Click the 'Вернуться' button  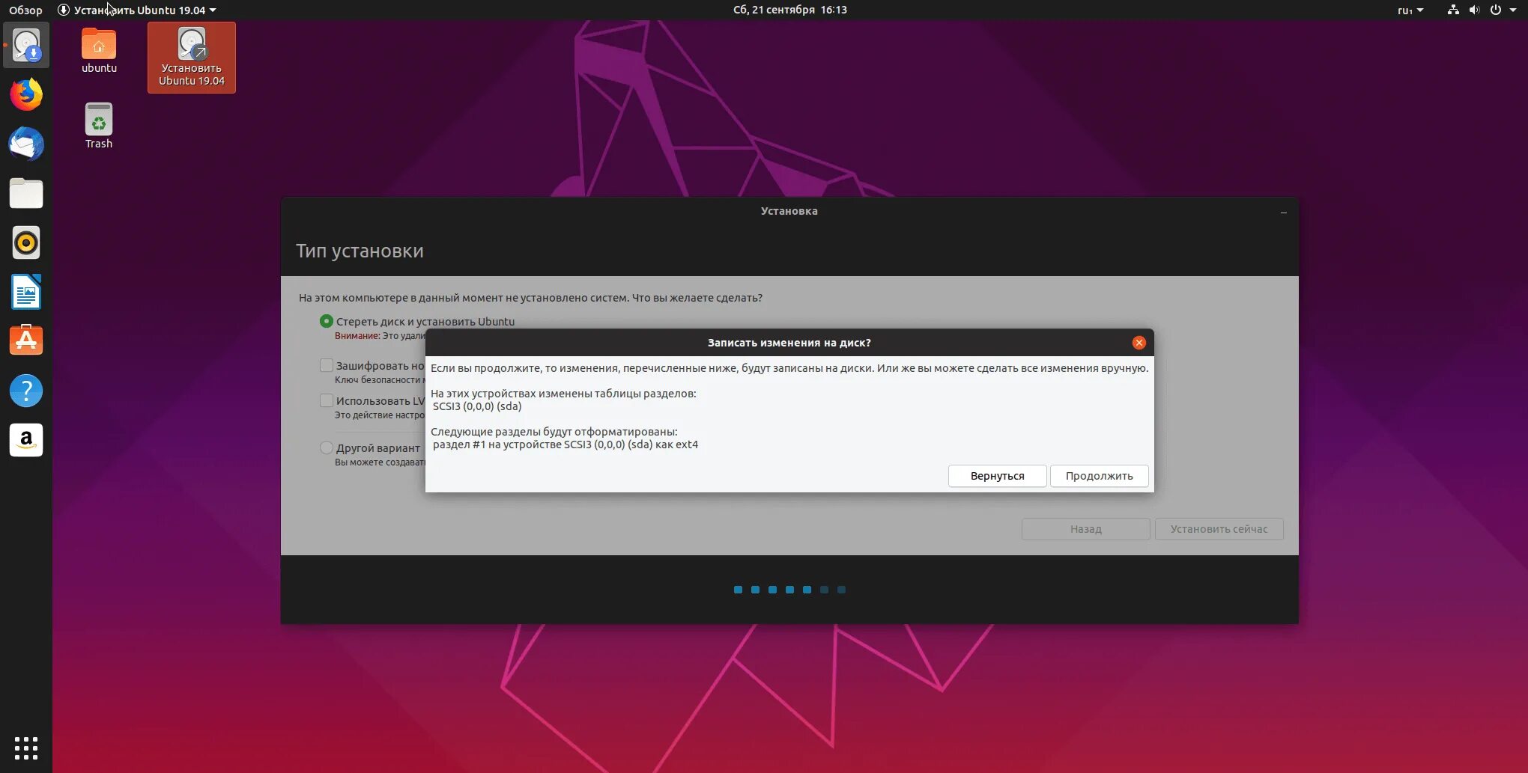click(x=997, y=476)
